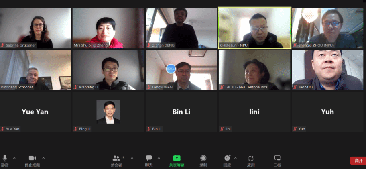The image size is (366, 169).
Task: Click the green share screen icon
Action: point(177,158)
